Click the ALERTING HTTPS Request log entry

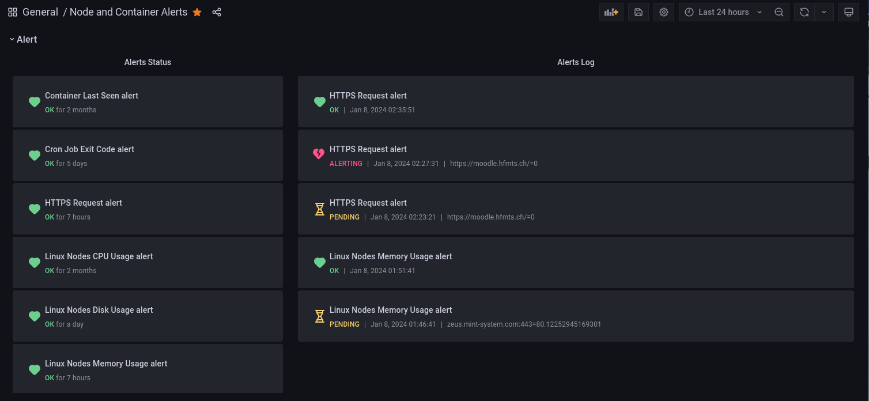click(368, 149)
